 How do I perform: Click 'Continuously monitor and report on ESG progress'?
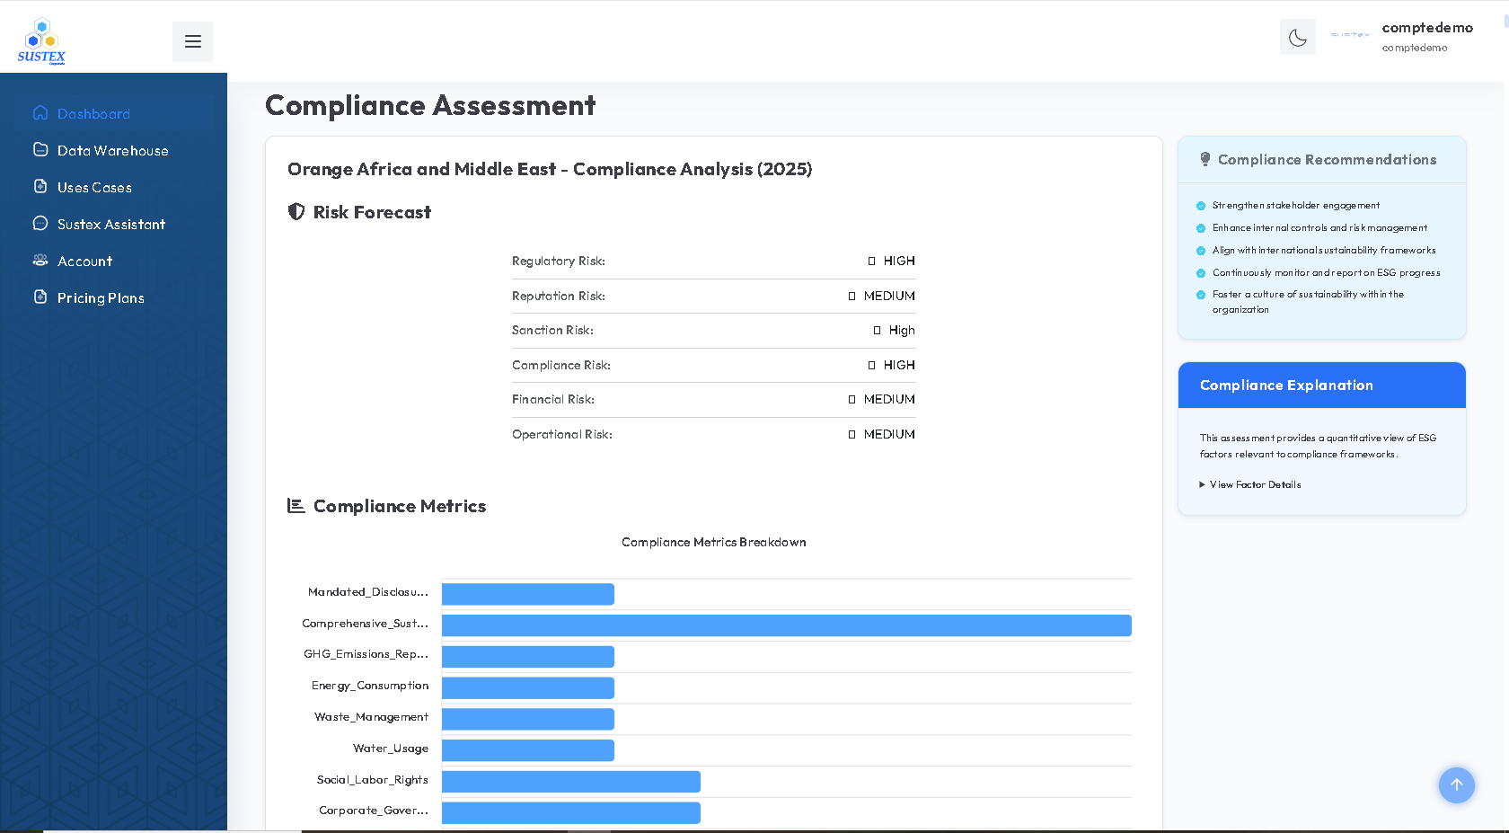[x=1326, y=273]
